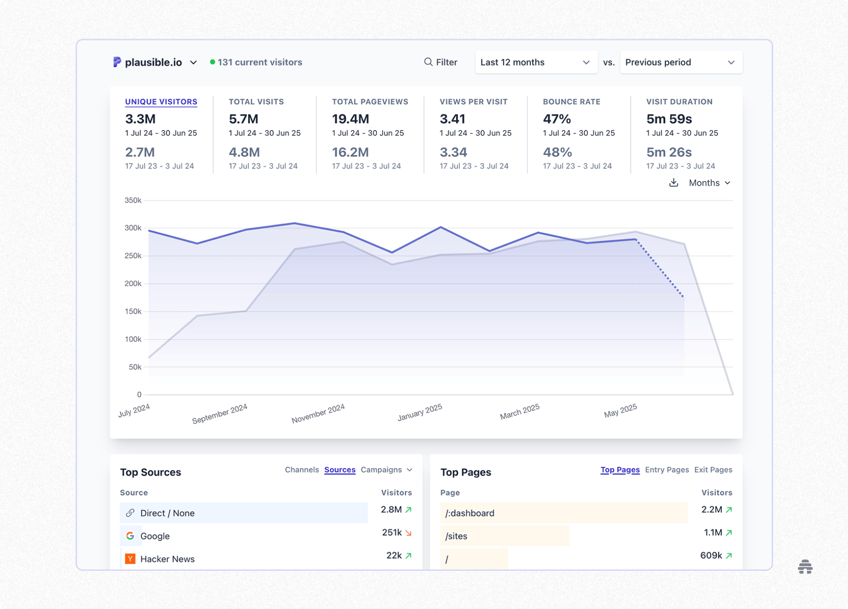Viewport: 848px width, 609px height.
Task: Click the green upward trend arrow beside 2.8M
Action: click(409, 510)
